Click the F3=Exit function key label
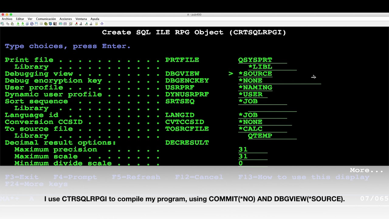Screen dimensions: 389x219 click(x=22, y=177)
